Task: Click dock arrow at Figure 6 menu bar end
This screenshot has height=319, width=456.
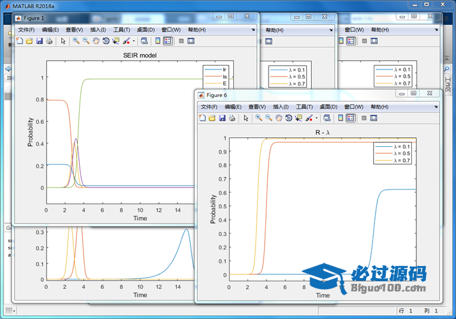Action: 436,107
